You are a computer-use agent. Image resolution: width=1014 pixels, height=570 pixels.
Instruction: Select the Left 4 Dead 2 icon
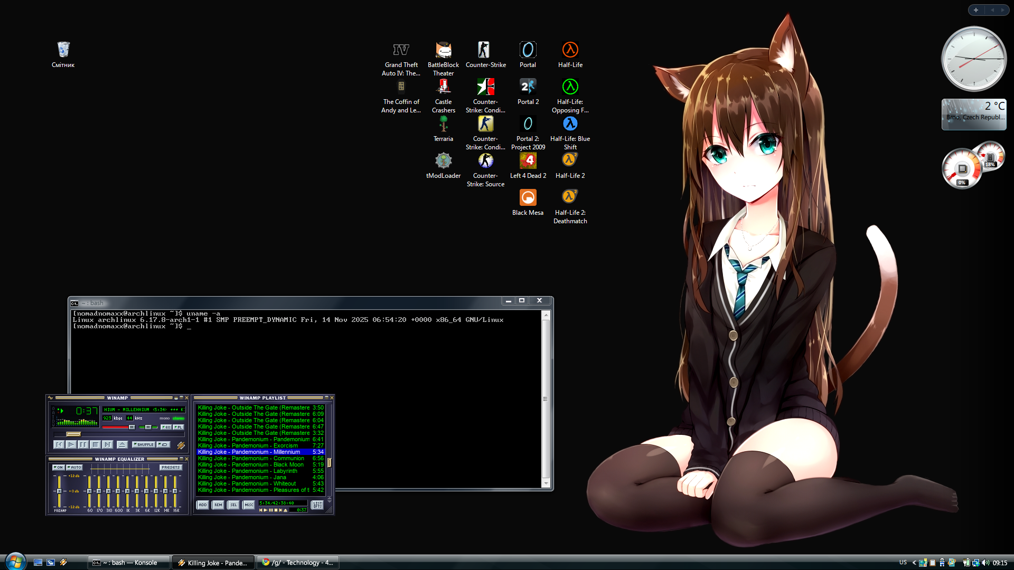pyautogui.click(x=528, y=161)
